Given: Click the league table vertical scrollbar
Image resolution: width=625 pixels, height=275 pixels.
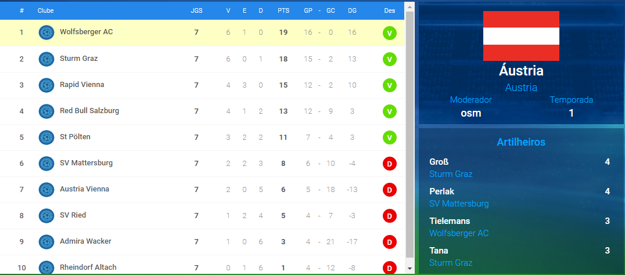Looking at the screenshot, I should coord(410,133).
